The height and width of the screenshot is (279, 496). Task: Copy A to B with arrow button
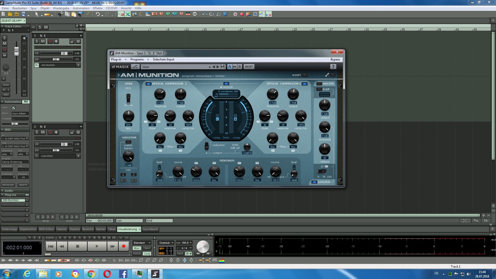pyautogui.click(x=235, y=67)
